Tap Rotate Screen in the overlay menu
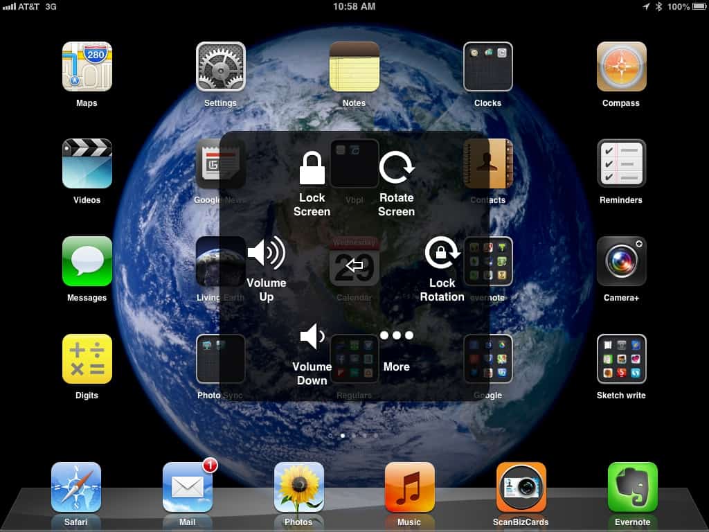The width and height of the screenshot is (709, 532). [397, 184]
